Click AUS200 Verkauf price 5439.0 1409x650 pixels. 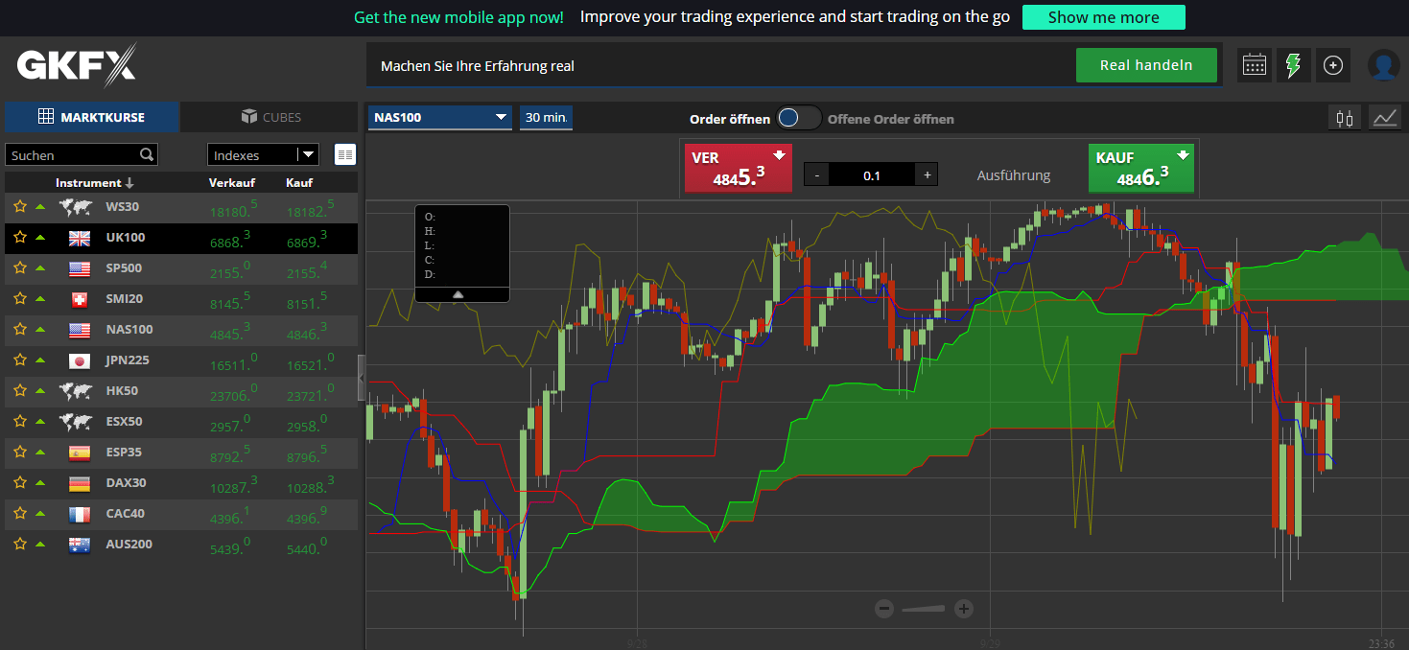[231, 546]
